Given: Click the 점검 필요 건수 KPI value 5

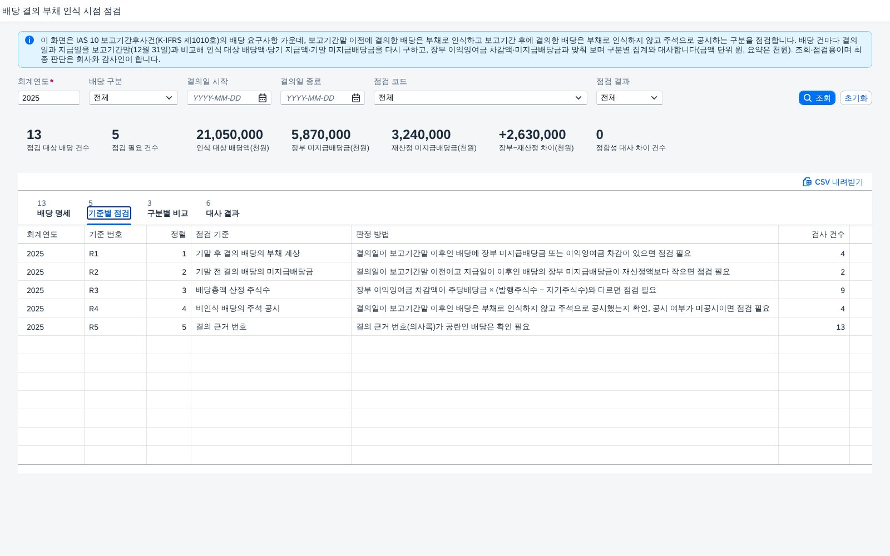Looking at the screenshot, I should click(x=115, y=135).
